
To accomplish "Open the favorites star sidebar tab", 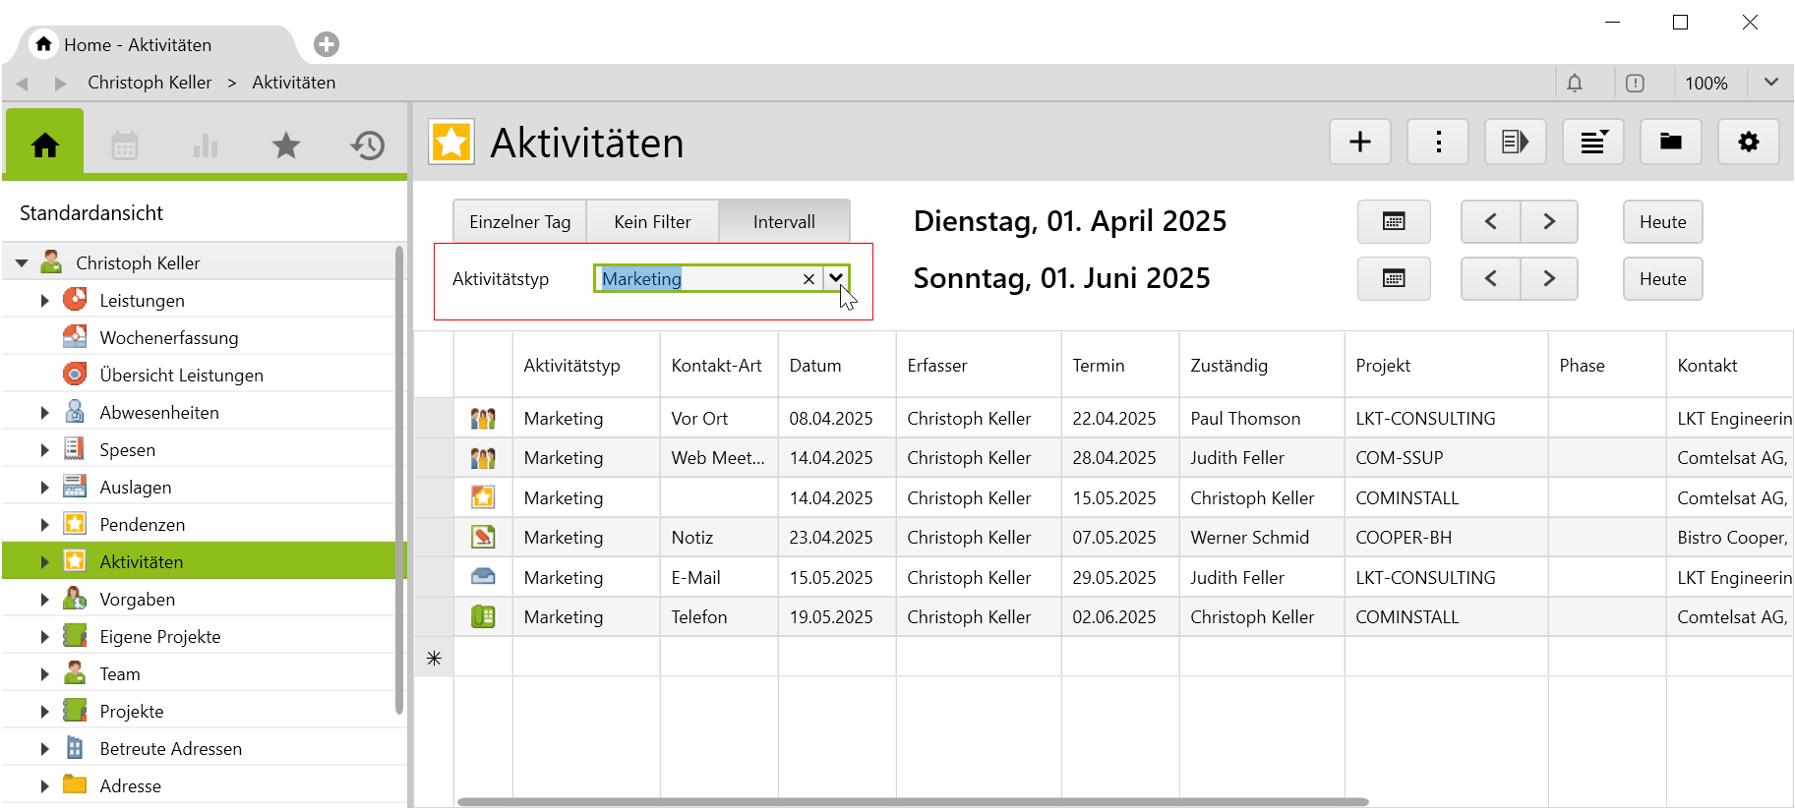I will click(x=285, y=146).
